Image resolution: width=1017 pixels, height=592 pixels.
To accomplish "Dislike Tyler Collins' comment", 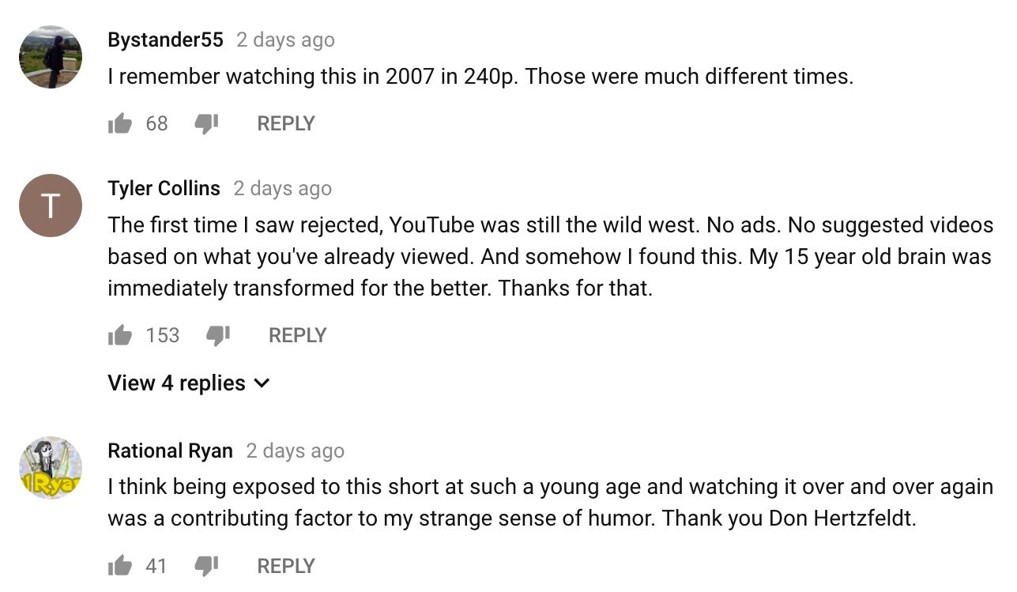I will point(217,335).
